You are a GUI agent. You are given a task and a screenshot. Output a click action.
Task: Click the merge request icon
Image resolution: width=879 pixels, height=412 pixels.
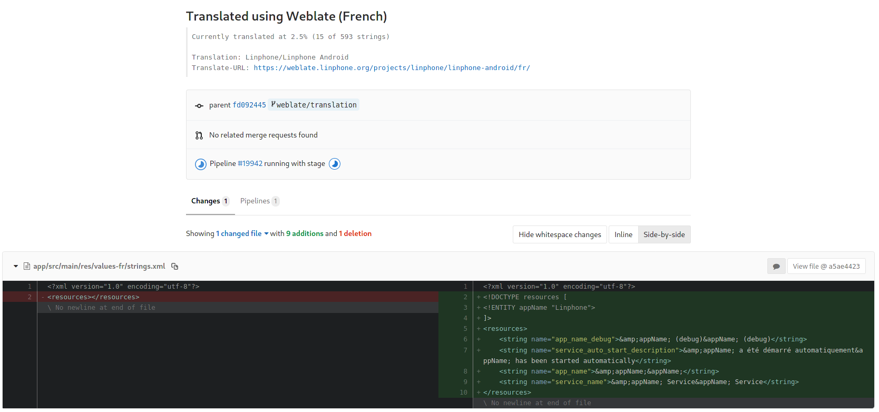coord(199,135)
